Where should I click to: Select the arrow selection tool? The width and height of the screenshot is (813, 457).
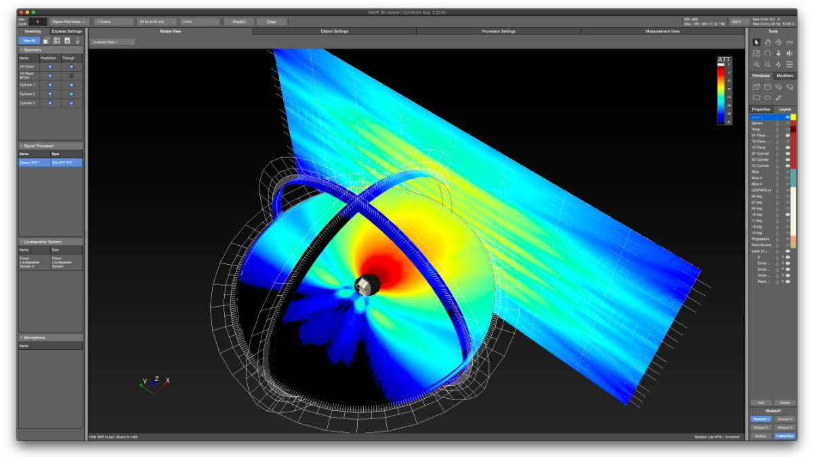(x=756, y=42)
